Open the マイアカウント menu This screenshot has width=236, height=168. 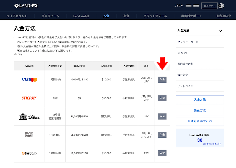coord(17,16)
